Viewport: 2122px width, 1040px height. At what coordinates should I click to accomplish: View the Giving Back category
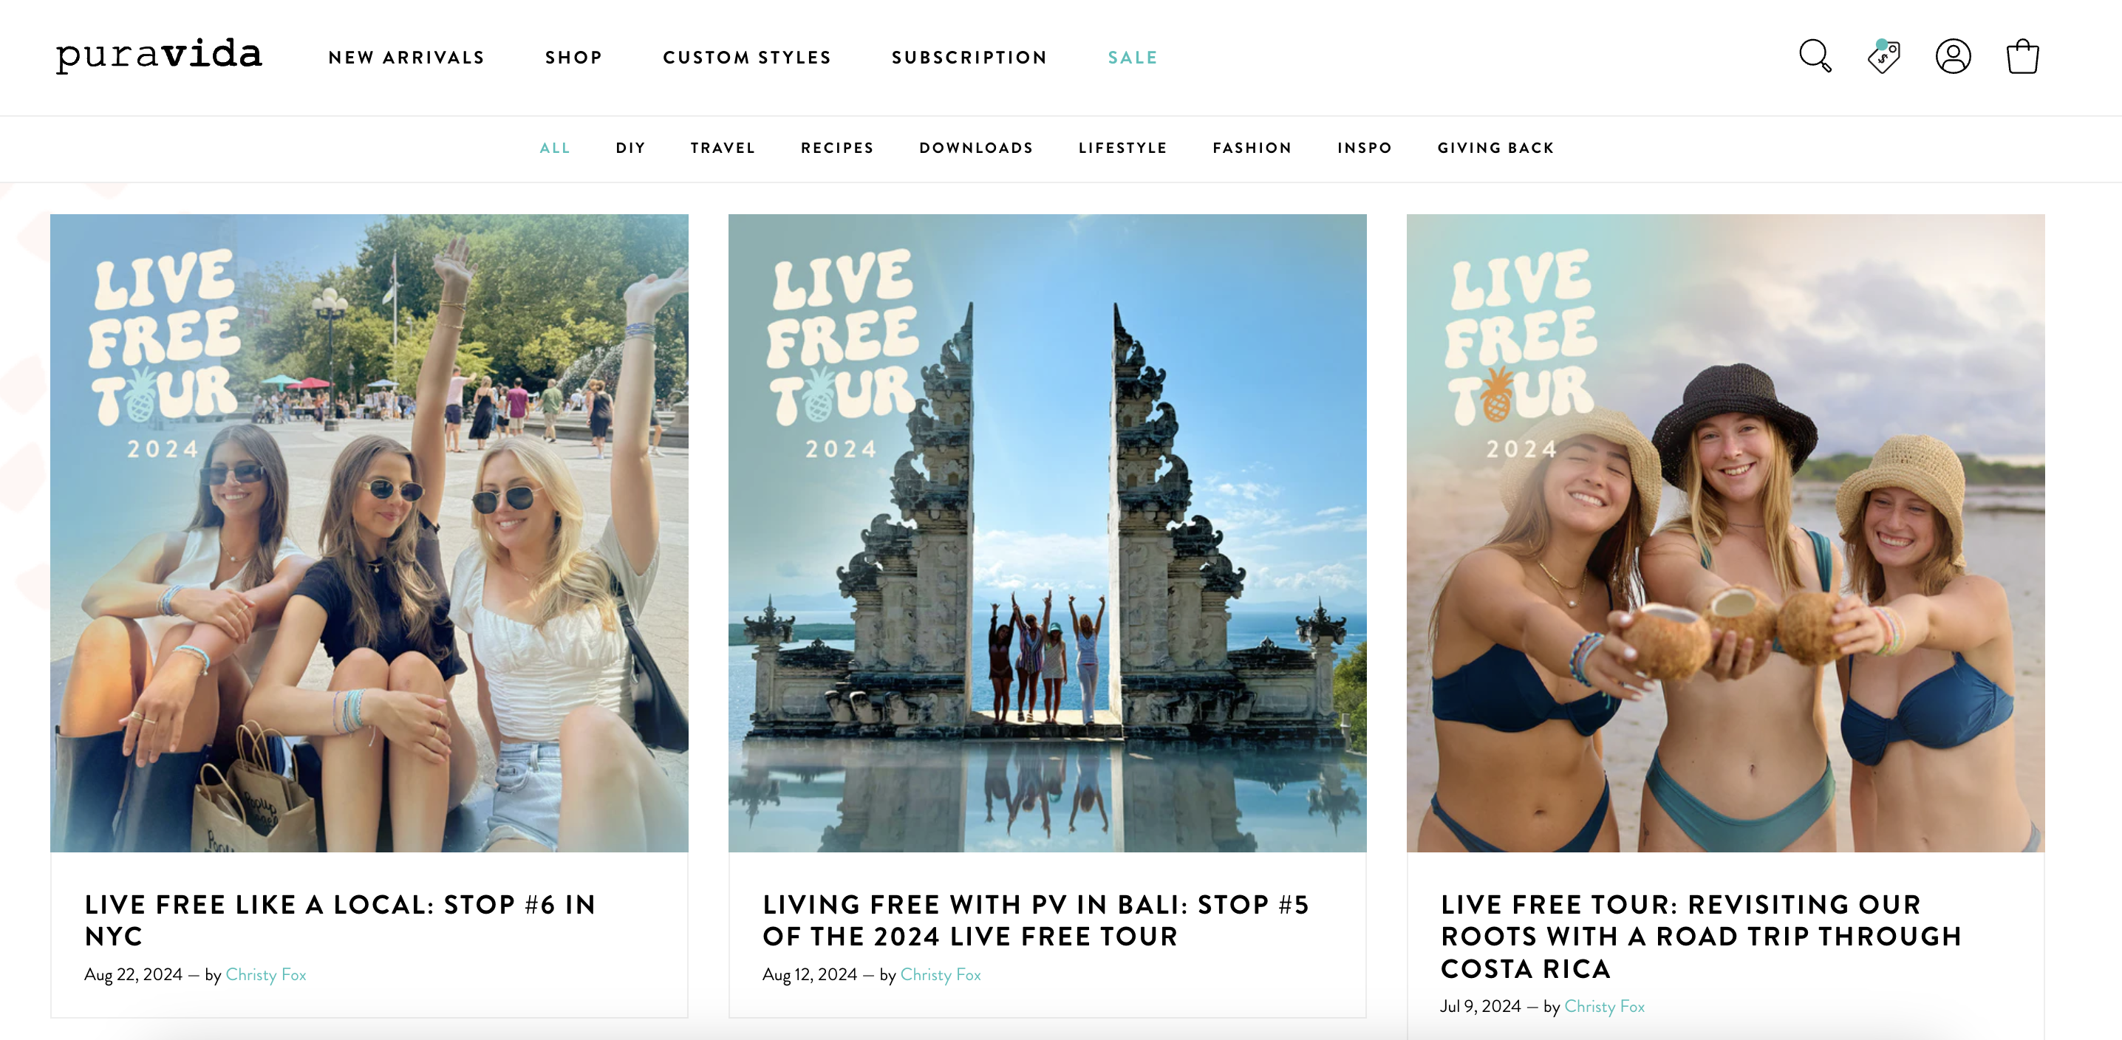pyautogui.click(x=1496, y=148)
